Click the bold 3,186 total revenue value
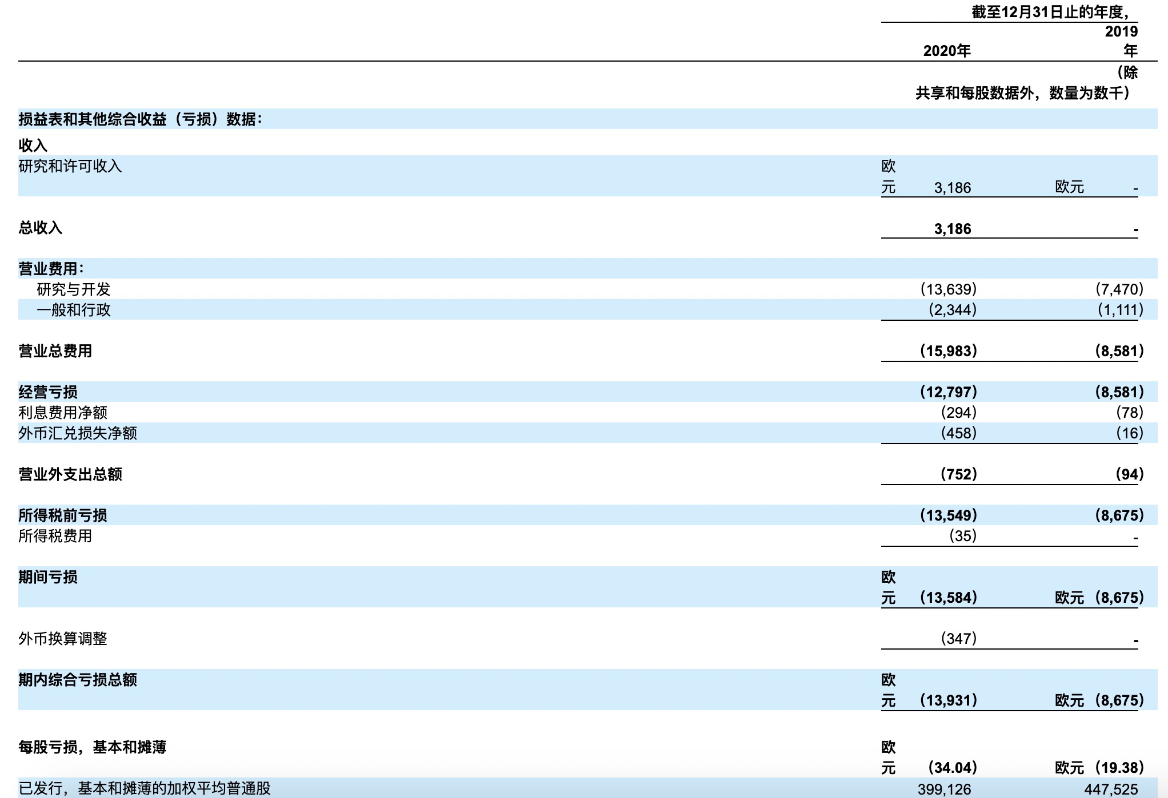 pyautogui.click(x=953, y=229)
